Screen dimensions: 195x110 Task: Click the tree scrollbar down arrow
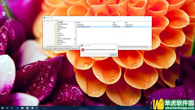point(75,45)
